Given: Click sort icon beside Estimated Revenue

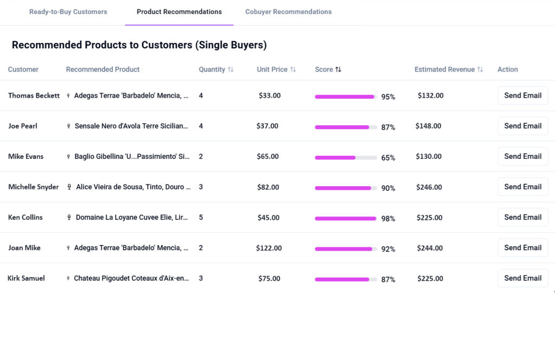Looking at the screenshot, I should [480, 69].
